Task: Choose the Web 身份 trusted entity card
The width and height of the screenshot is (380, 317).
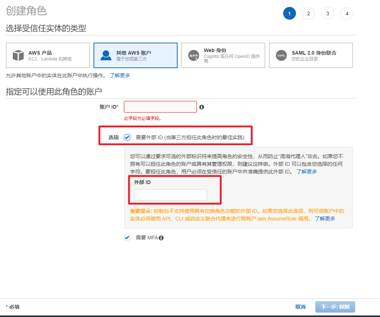Action: 223,55
